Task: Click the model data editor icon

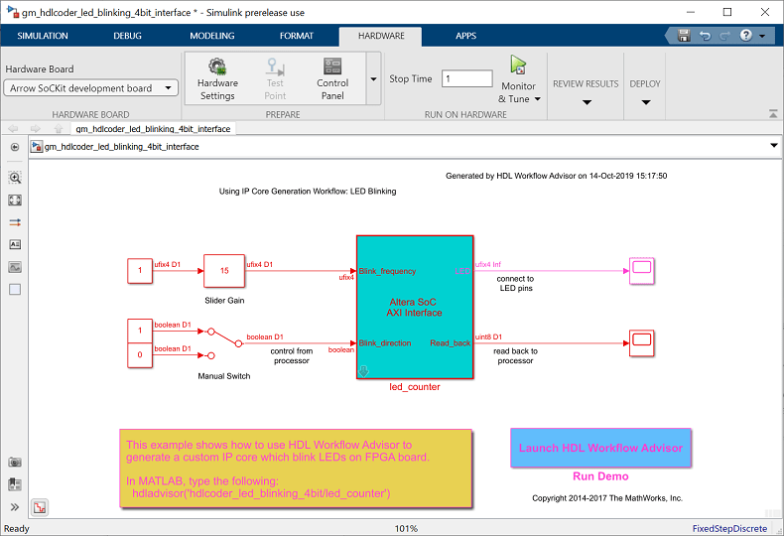Action: (x=15, y=484)
